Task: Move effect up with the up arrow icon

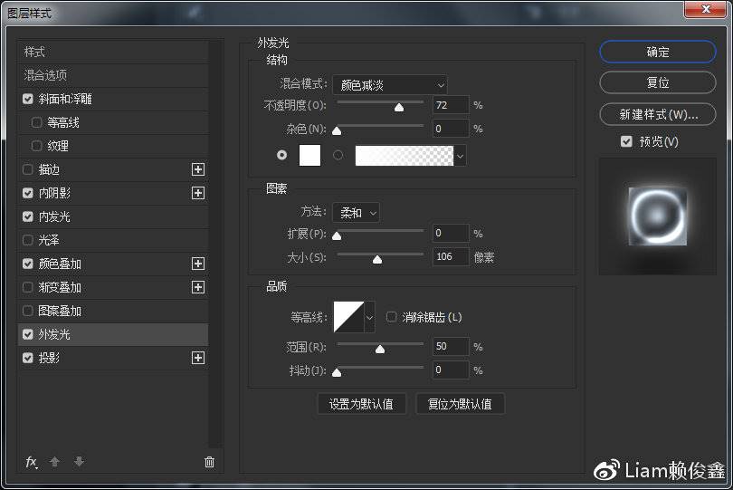Action: click(x=54, y=462)
